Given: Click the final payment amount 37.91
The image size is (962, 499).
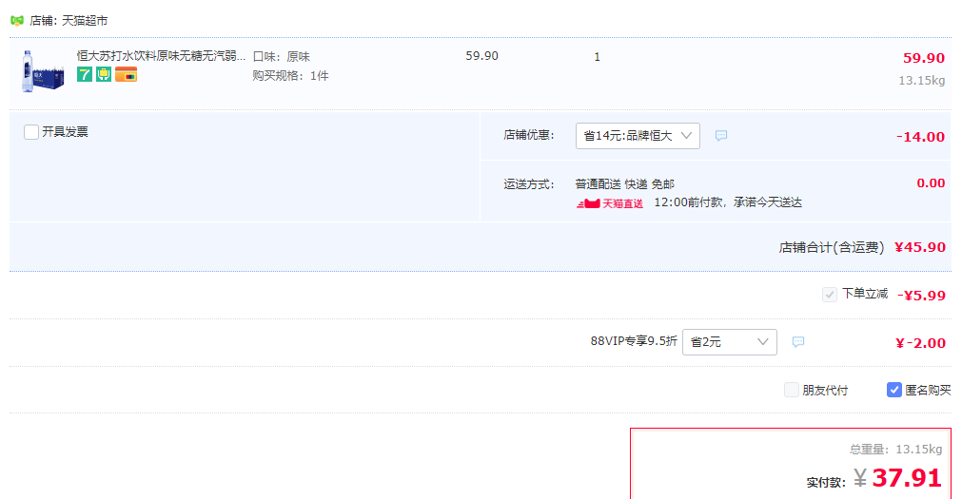Looking at the screenshot, I should click(x=906, y=477).
